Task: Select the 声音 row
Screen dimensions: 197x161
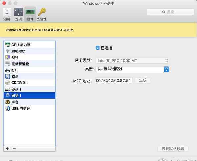Action: [30, 102]
